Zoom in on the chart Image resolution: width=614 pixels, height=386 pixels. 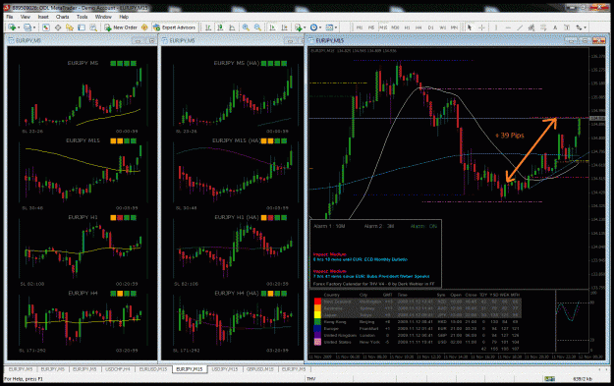coord(246,28)
